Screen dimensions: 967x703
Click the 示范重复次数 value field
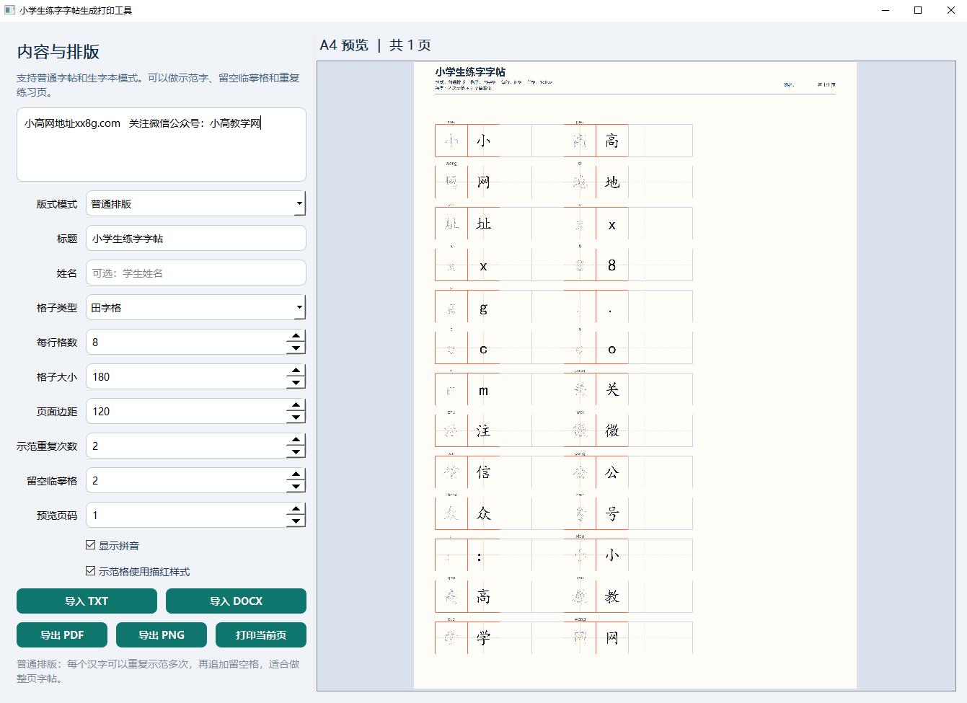coord(186,446)
